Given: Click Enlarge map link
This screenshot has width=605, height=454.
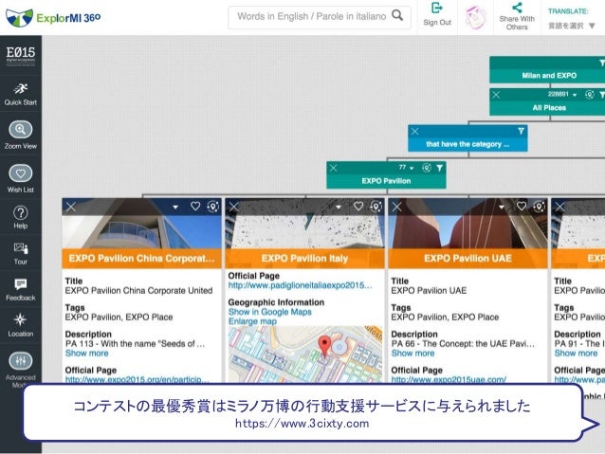Looking at the screenshot, I should click(x=252, y=321).
